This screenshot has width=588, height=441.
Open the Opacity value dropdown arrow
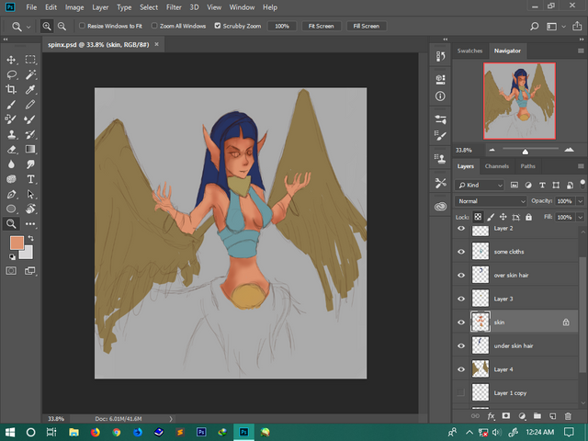tap(581, 201)
